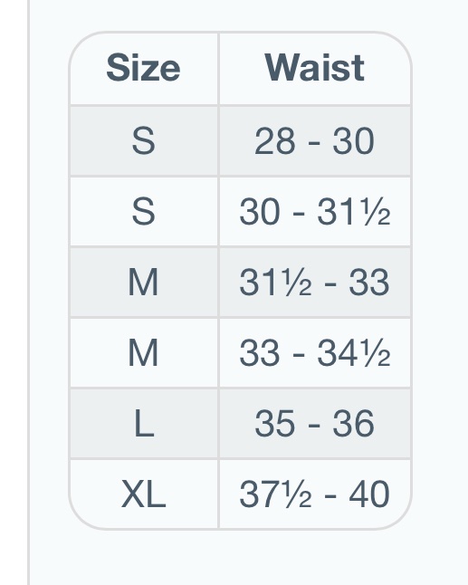Select the L size cell
The height and width of the screenshot is (585, 468).
pyautogui.click(x=144, y=424)
